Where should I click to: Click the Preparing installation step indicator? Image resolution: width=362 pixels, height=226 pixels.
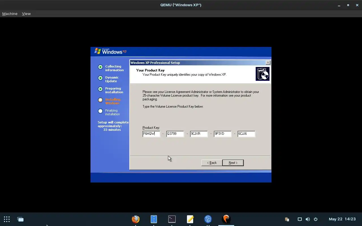100,89
